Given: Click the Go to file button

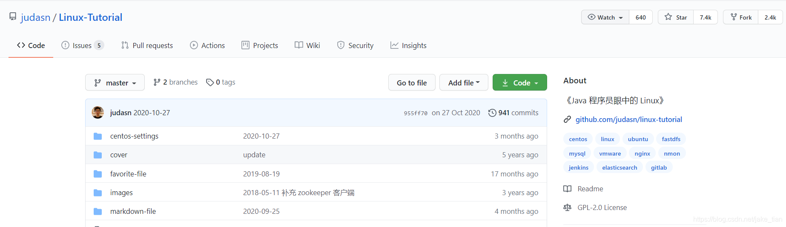Looking at the screenshot, I should pyautogui.click(x=412, y=82).
